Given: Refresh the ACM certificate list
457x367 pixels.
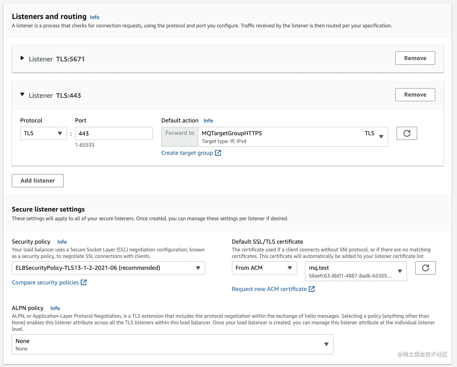Looking at the screenshot, I should point(425,268).
